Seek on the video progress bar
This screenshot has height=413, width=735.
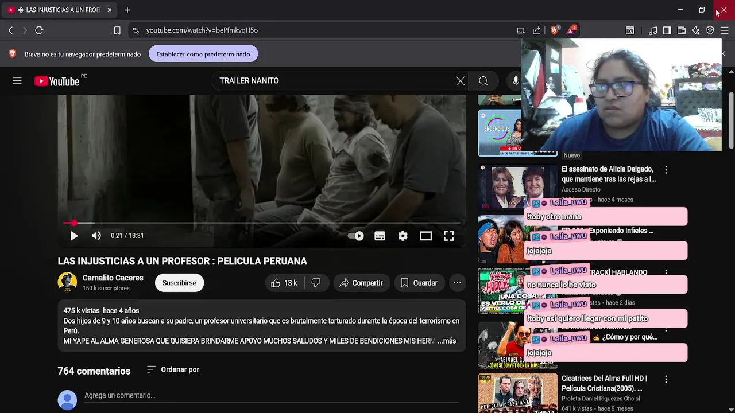(x=262, y=223)
